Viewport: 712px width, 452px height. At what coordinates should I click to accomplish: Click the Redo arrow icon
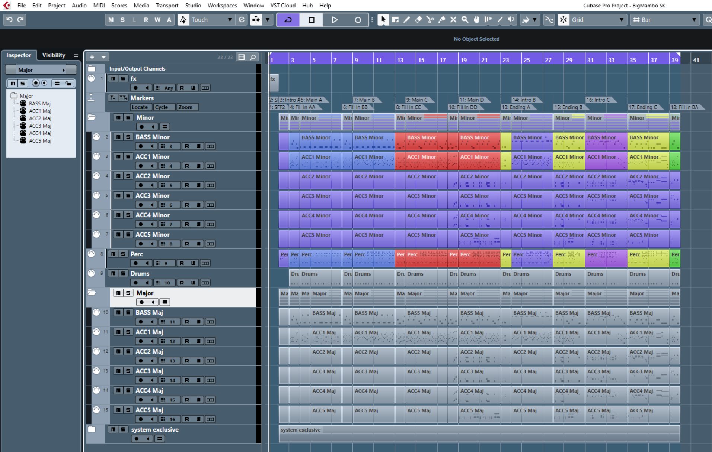click(x=21, y=20)
